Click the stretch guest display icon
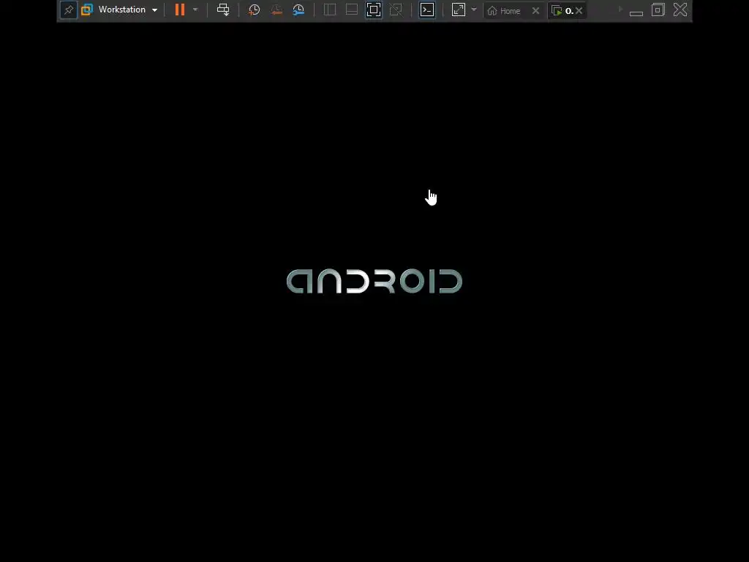This screenshot has height=562, width=749. 459,10
